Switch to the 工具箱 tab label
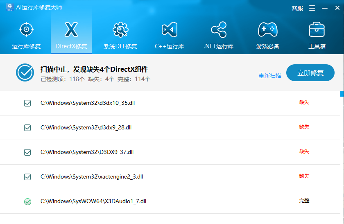The height and width of the screenshot is (224, 344). click(317, 46)
